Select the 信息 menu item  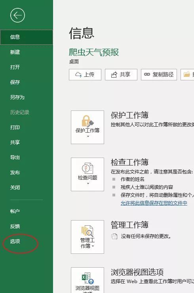[27, 37]
